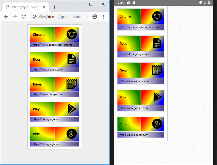
Task: Click the address bar showing file://demos/gradient.html
Action: click(x=59, y=17)
